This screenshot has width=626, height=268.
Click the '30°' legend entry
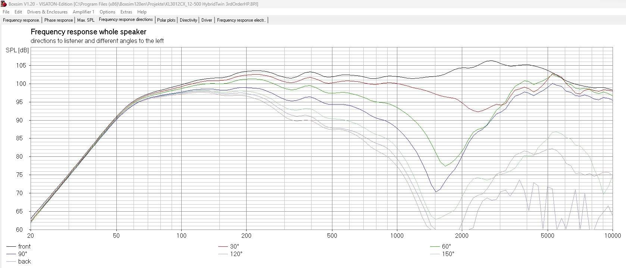tap(229, 246)
